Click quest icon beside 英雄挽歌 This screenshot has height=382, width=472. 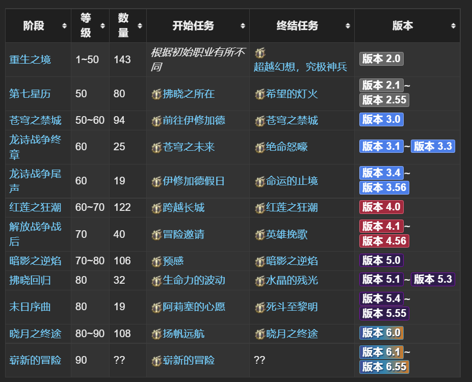point(260,235)
